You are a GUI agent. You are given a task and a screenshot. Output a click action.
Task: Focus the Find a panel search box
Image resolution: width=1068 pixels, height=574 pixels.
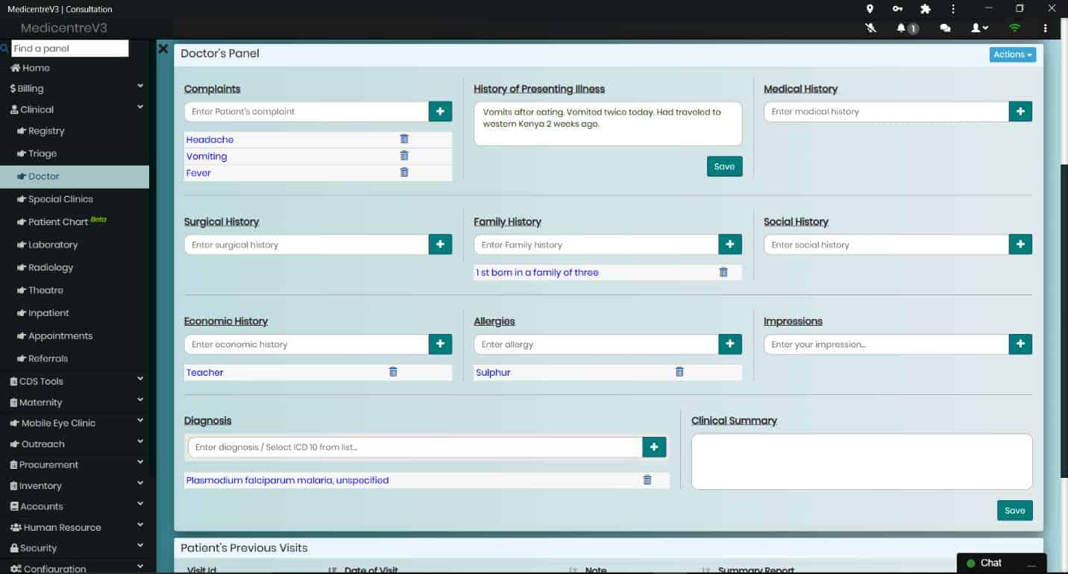pos(70,48)
